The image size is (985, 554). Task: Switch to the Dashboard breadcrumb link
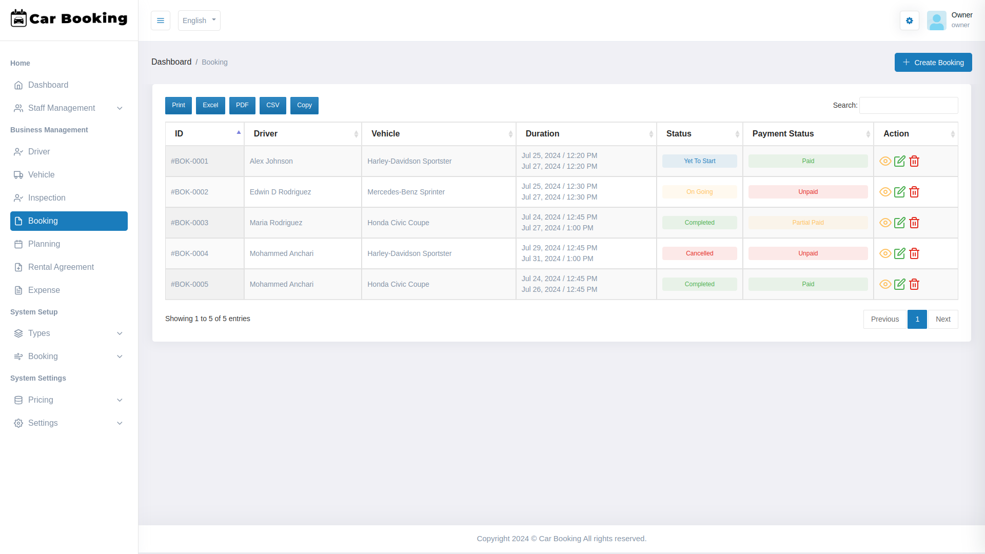[171, 62]
